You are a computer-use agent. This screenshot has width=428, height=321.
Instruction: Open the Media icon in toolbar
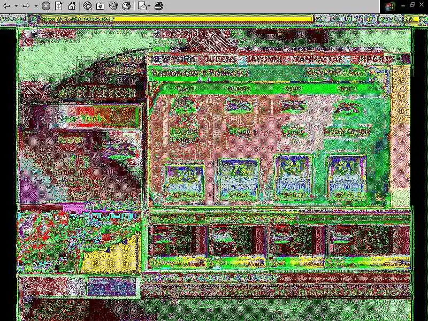click(x=113, y=6)
